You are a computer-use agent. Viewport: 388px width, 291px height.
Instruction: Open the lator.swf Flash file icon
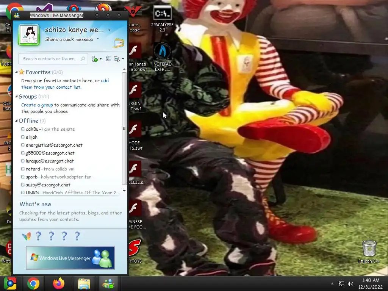[135, 58]
